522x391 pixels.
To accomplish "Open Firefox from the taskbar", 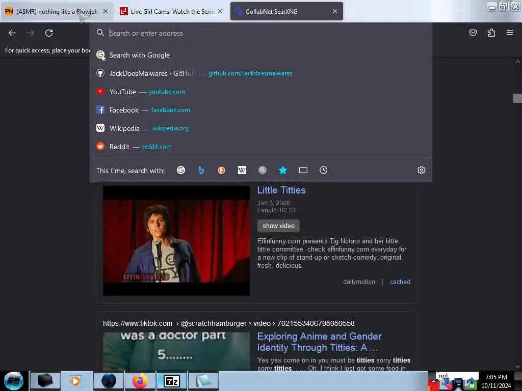I will point(140,381).
